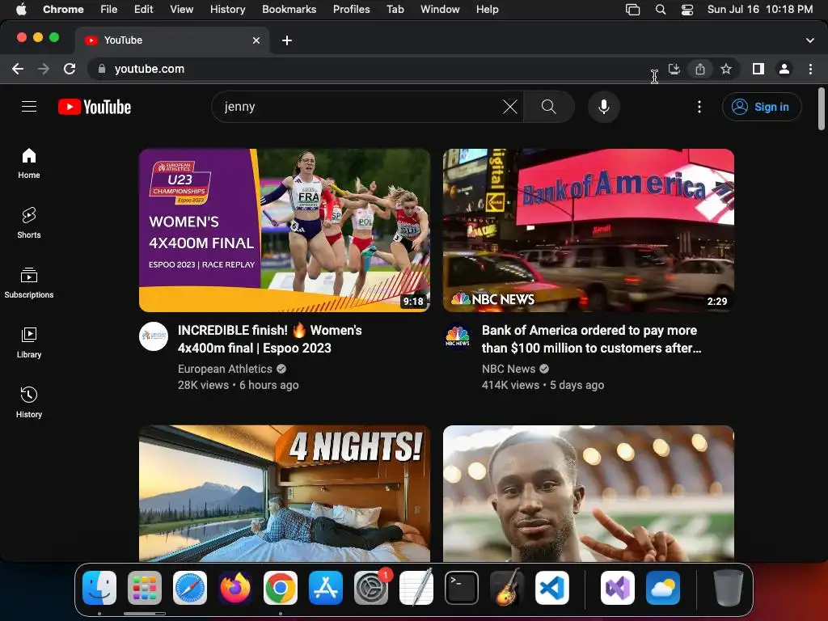Open Visual Studio Code from Dock
The height and width of the screenshot is (621, 828).
click(x=551, y=588)
